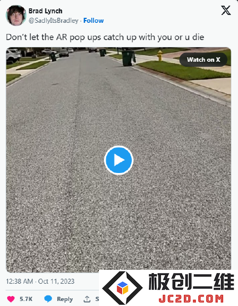Click the diamond cube watermark logo
The width and height of the screenshot is (238, 306).
[x=122, y=288]
